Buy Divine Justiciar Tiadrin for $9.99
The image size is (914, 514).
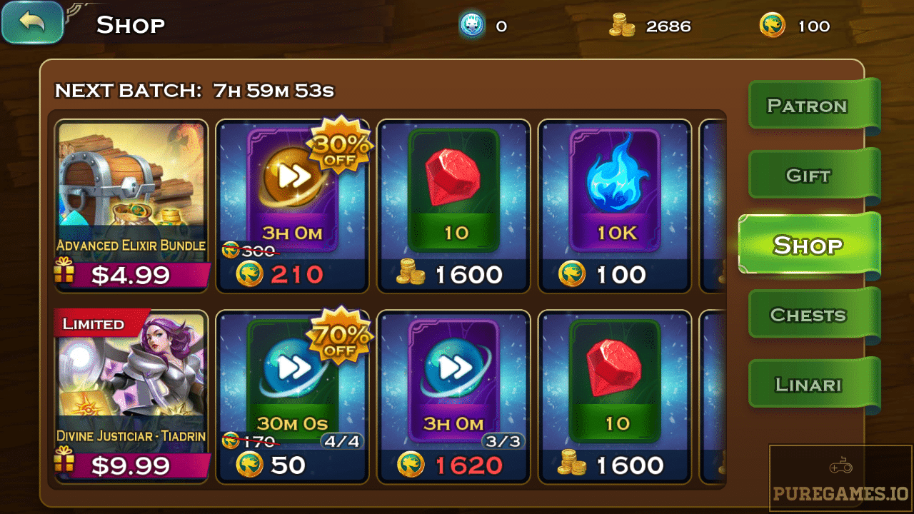131,466
